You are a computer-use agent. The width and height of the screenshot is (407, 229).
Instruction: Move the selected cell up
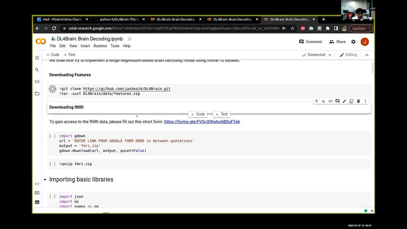tap(316, 101)
